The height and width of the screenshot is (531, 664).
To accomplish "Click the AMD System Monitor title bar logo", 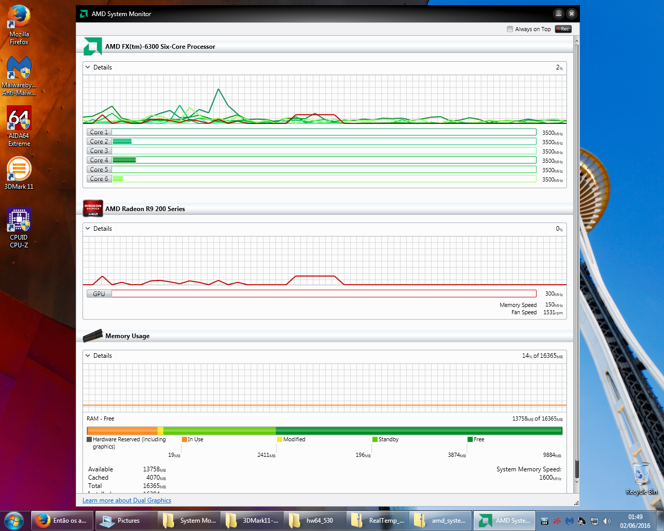I will (x=84, y=14).
